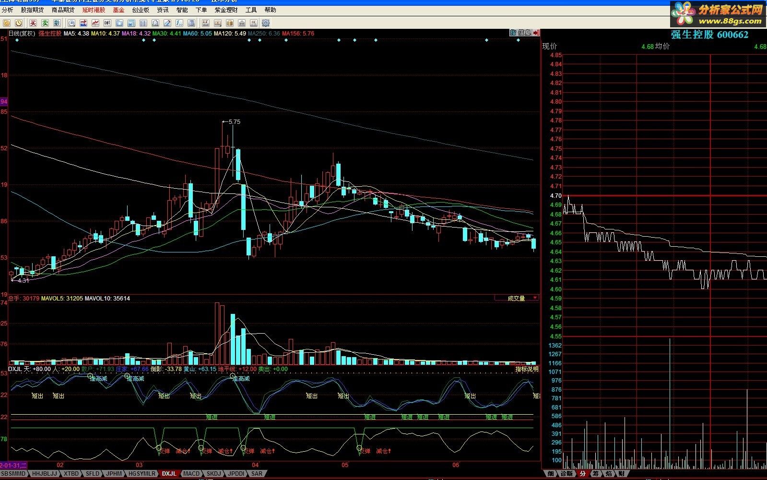Click the 强生控股 600662 stock title
Viewport: 767px width, 480px height.
click(709, 35)
